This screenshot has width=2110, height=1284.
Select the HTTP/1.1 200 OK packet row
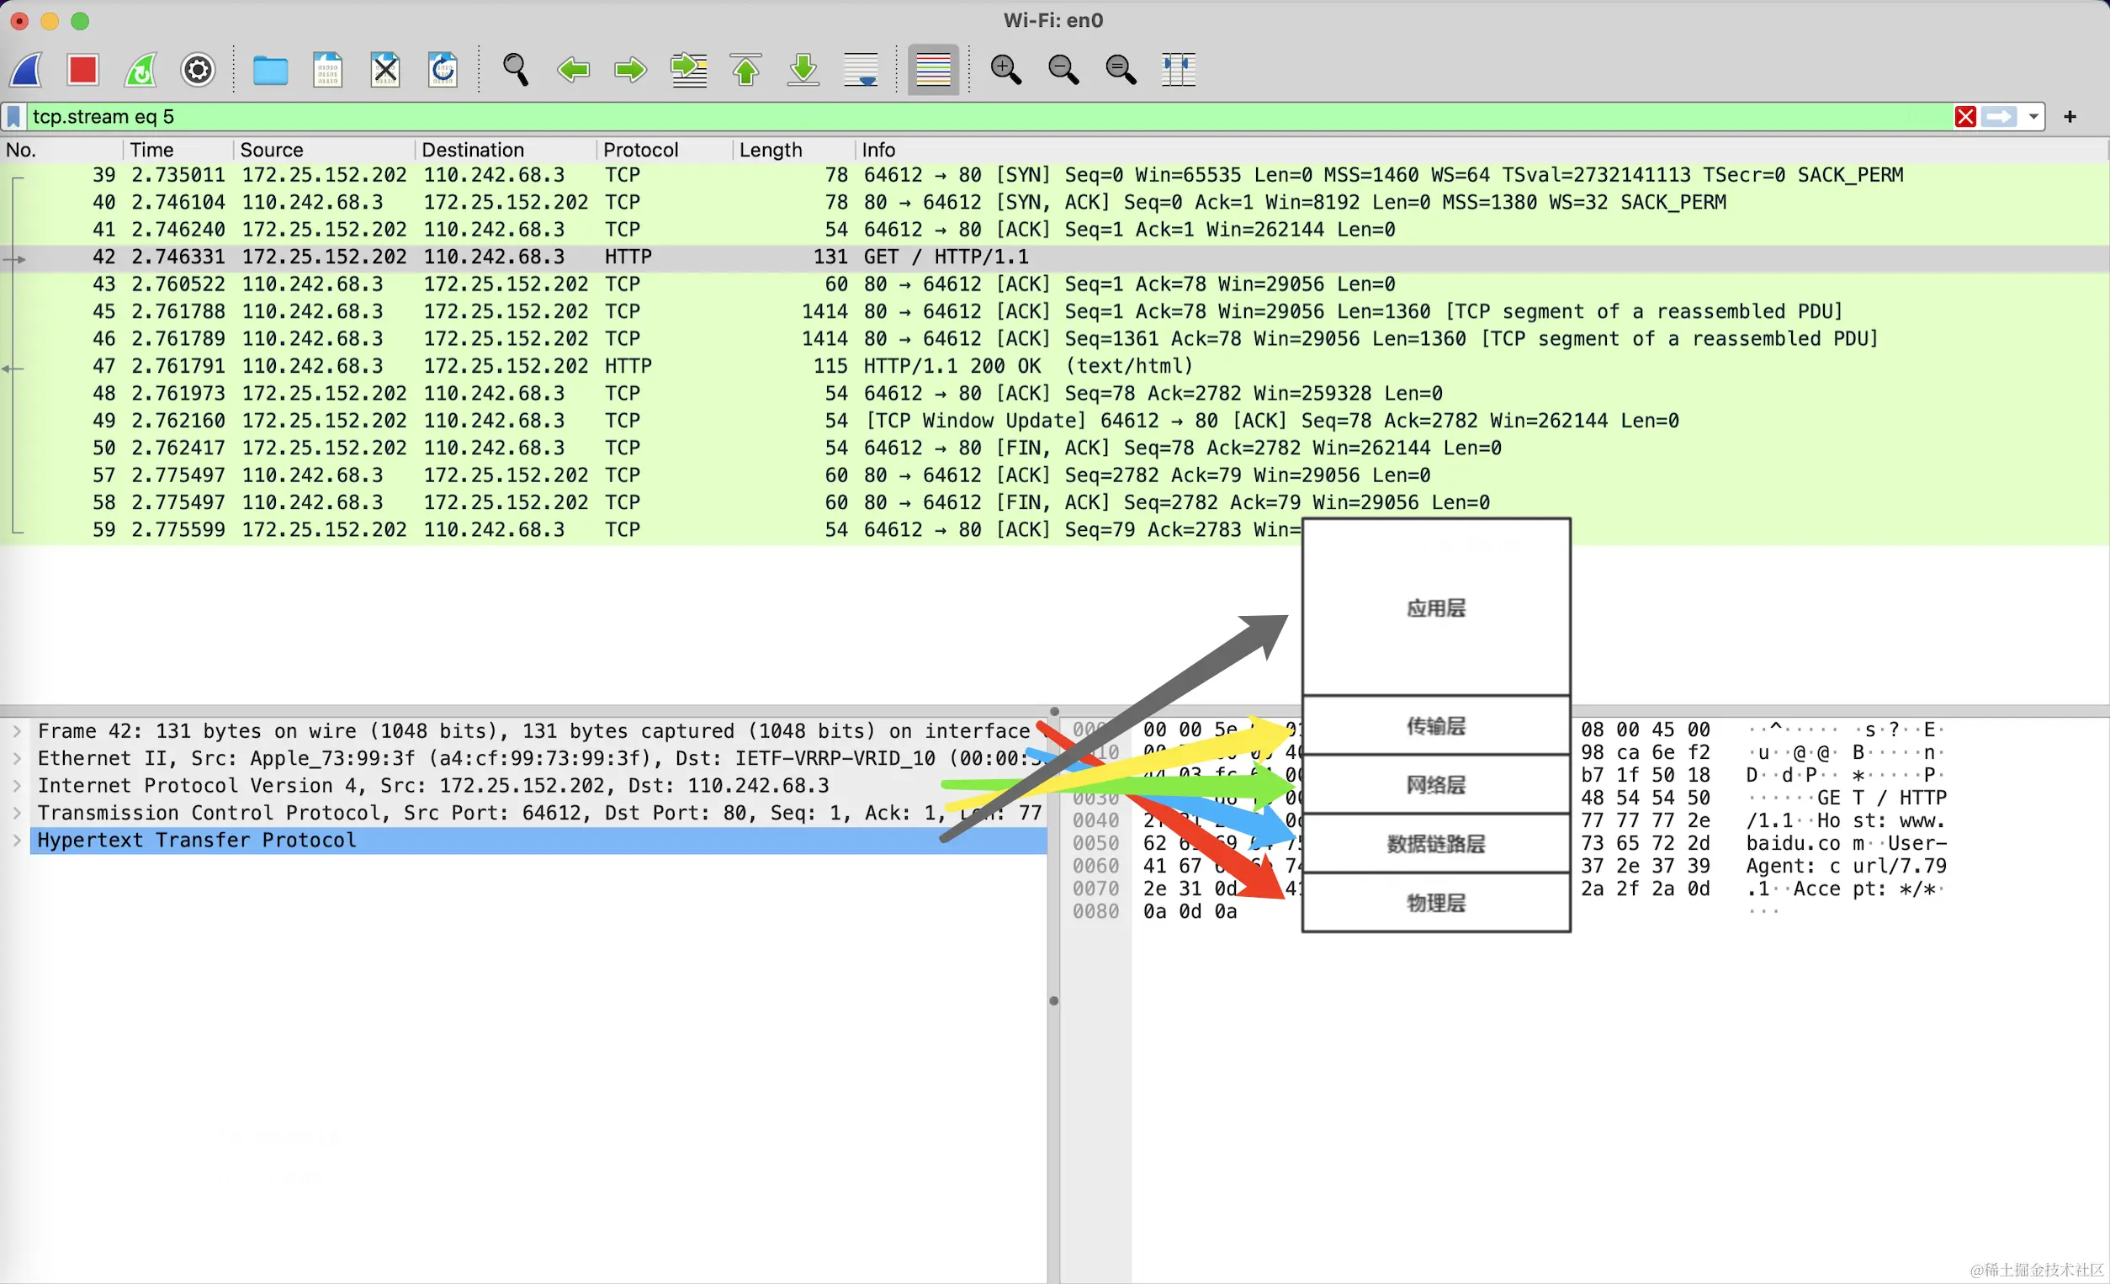pyautogui.click(x=951, y=367)
